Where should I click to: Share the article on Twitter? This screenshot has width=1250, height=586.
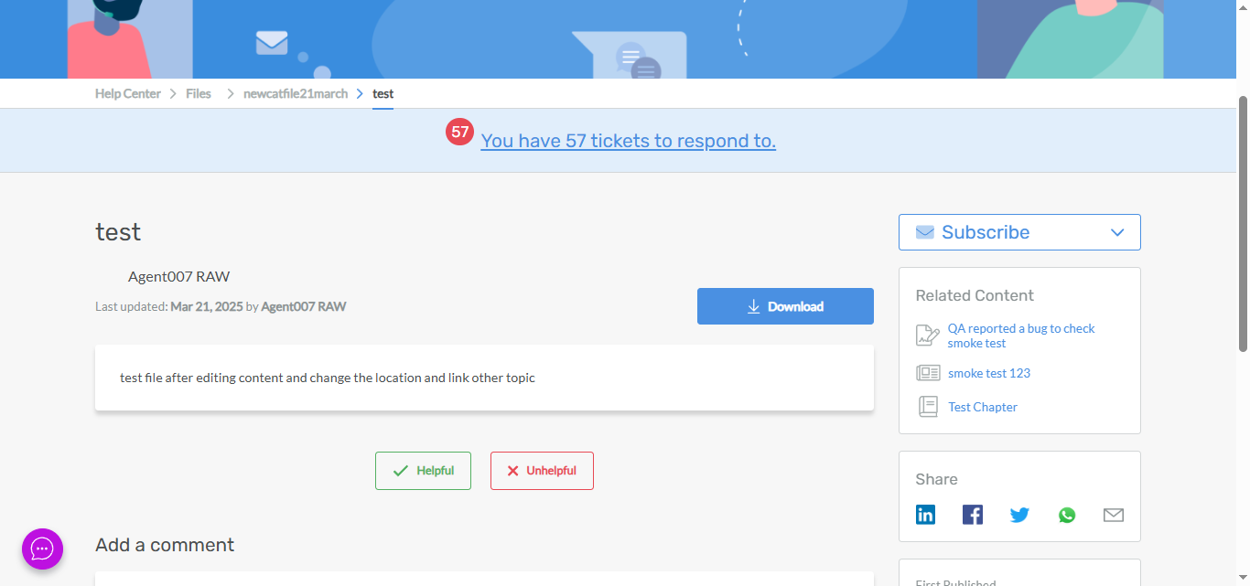[1019, 515]
